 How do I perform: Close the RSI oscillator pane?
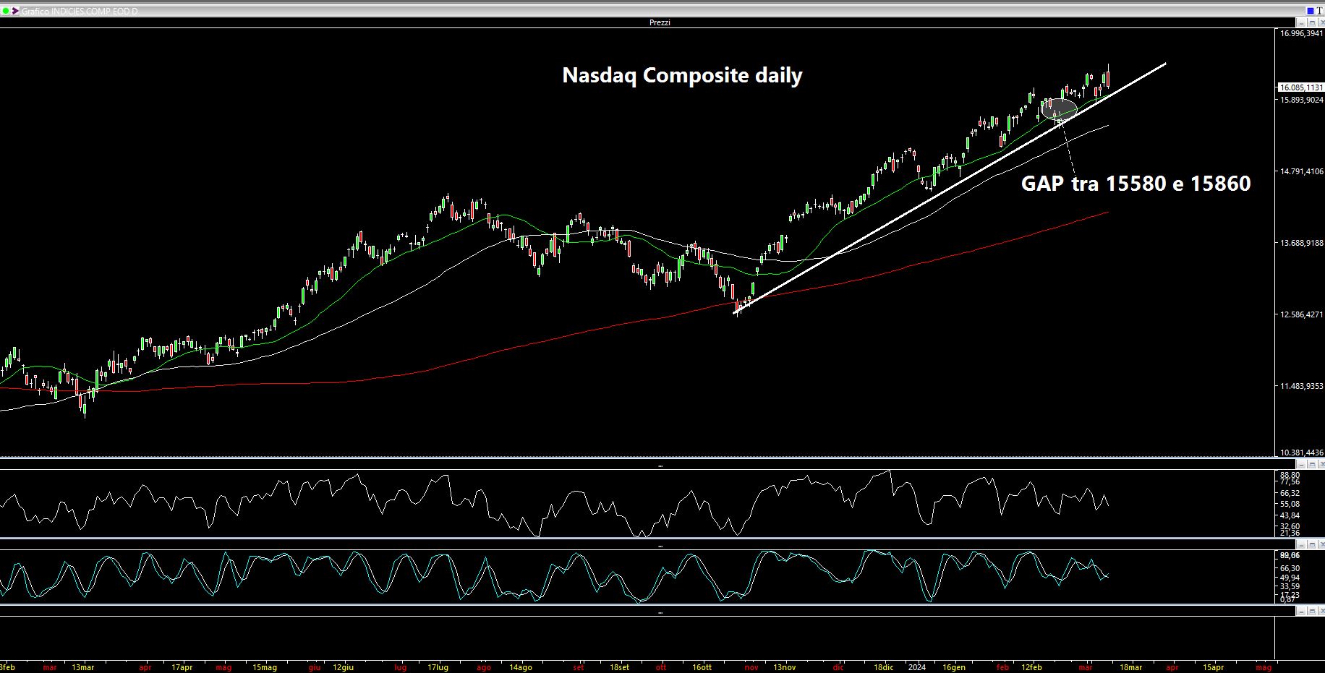(1321, 463)
